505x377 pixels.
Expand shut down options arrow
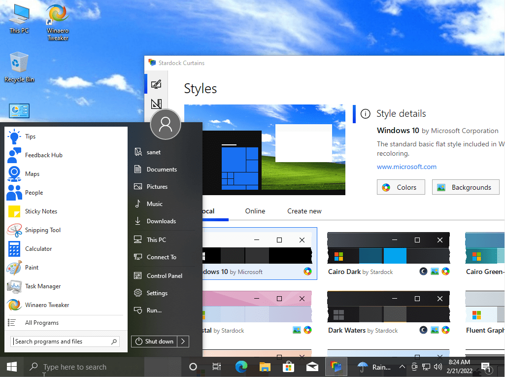[183, 342]
